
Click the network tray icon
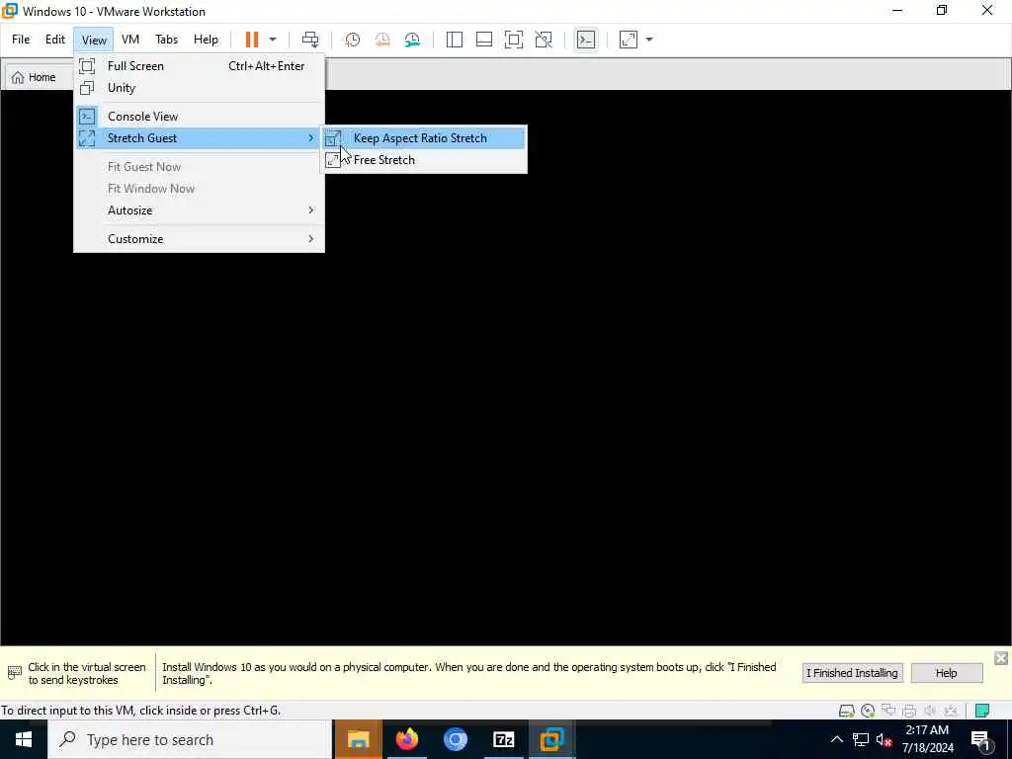pyautogui.click(x=861, y=739)
